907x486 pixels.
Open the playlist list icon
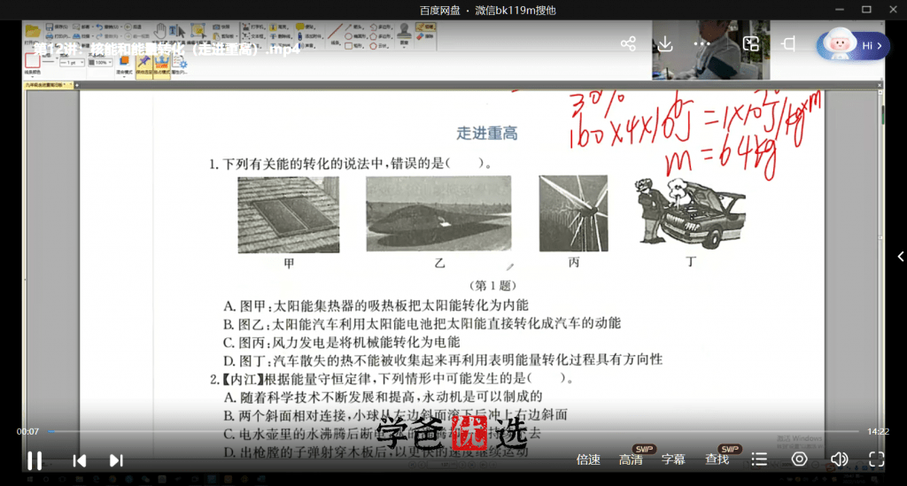pos(759,459)
